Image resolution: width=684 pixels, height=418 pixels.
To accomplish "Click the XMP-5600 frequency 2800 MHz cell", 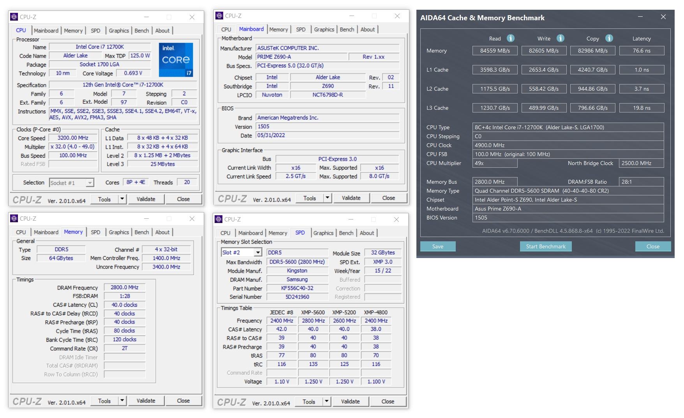I will point(313,321).
